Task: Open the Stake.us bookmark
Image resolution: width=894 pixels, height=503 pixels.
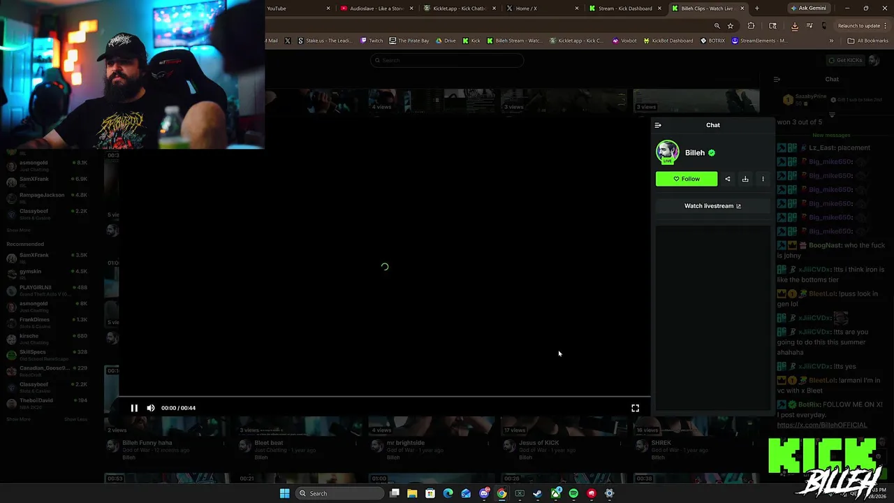Action: [325, 41]
